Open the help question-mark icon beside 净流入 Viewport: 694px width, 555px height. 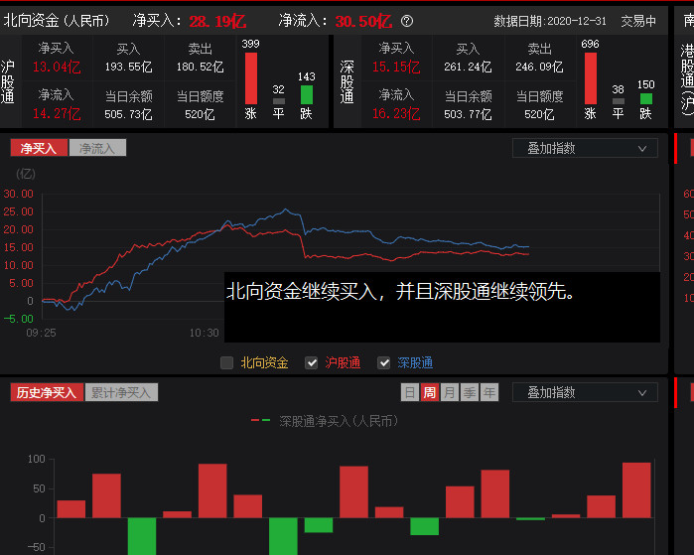click(x=407, y=21)
